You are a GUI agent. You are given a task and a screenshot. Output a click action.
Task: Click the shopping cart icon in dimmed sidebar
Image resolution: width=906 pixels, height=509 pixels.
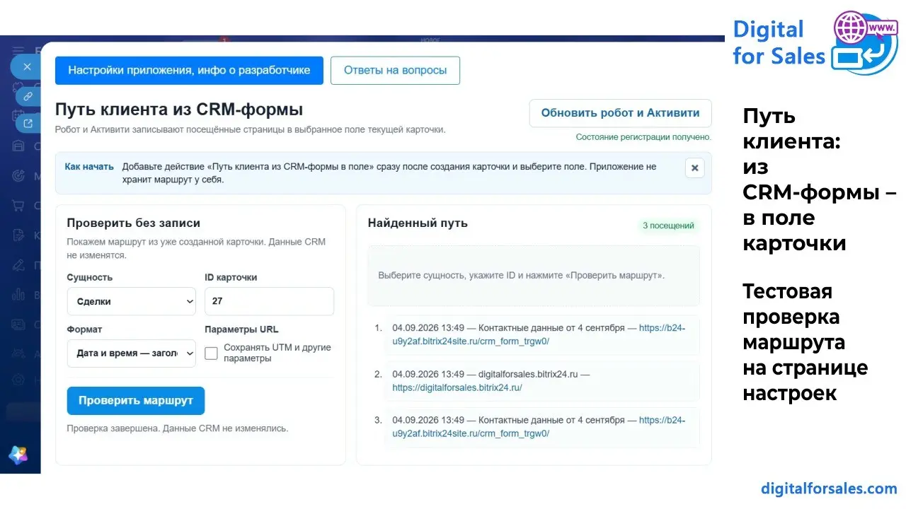(18, 206)
